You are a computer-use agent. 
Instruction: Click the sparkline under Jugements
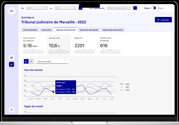pos(84,51)
